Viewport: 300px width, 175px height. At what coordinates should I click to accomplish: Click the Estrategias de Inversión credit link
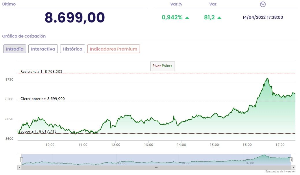[280, 172]
